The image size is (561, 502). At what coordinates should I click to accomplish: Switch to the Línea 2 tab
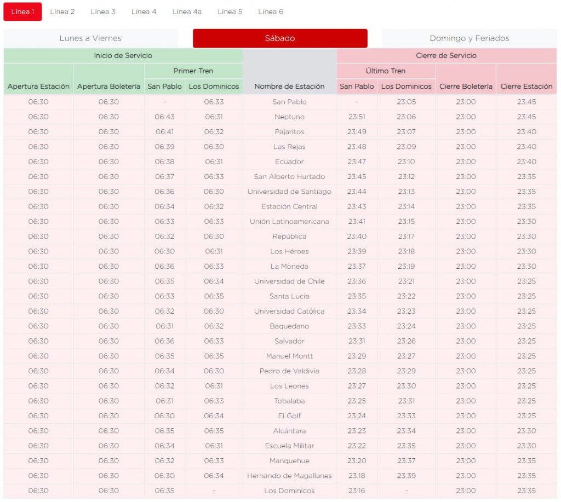(62, 11)
